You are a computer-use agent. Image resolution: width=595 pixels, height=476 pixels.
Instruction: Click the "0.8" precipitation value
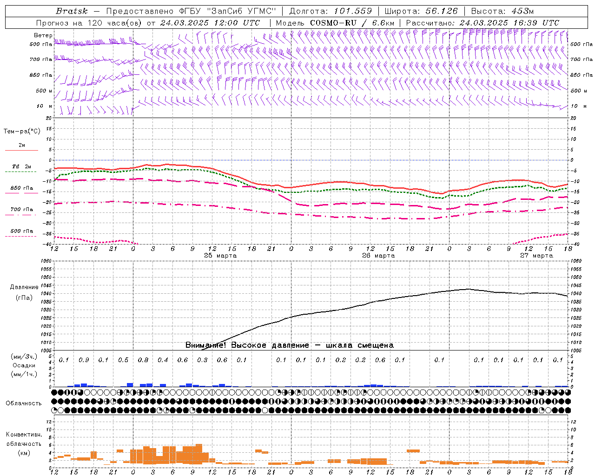tap(143, 360)
